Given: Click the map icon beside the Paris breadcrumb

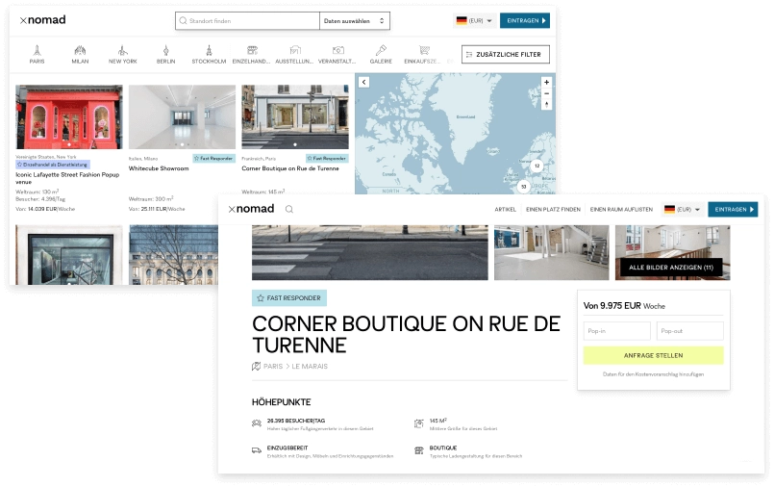Looking at the screenshot, I should point(256,366).
